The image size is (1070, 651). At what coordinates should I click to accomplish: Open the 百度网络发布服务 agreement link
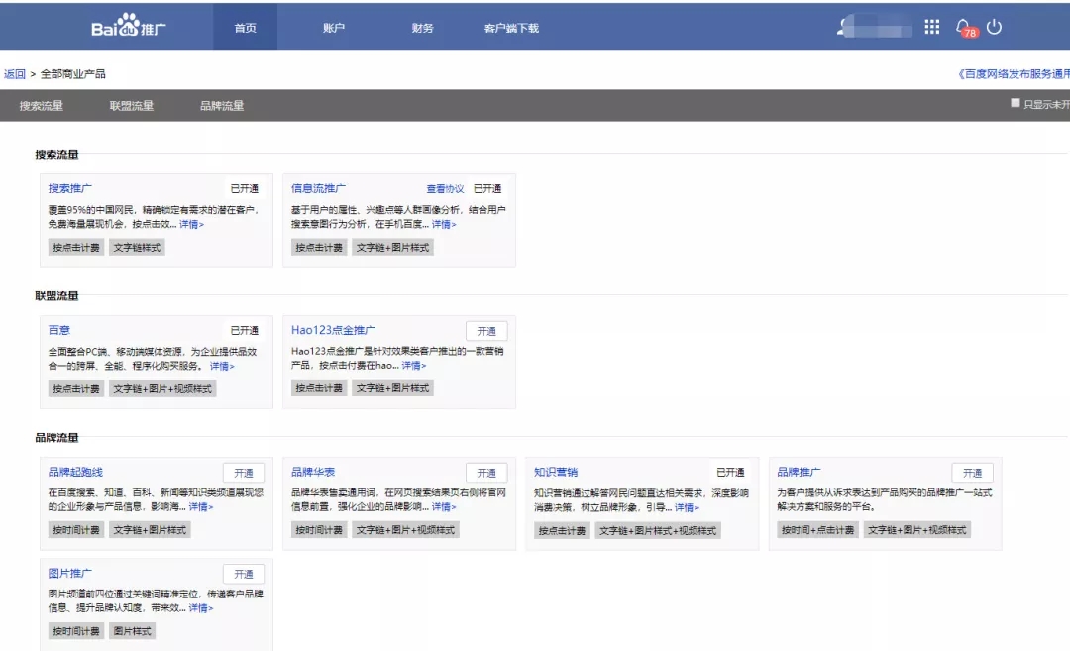1014,74
